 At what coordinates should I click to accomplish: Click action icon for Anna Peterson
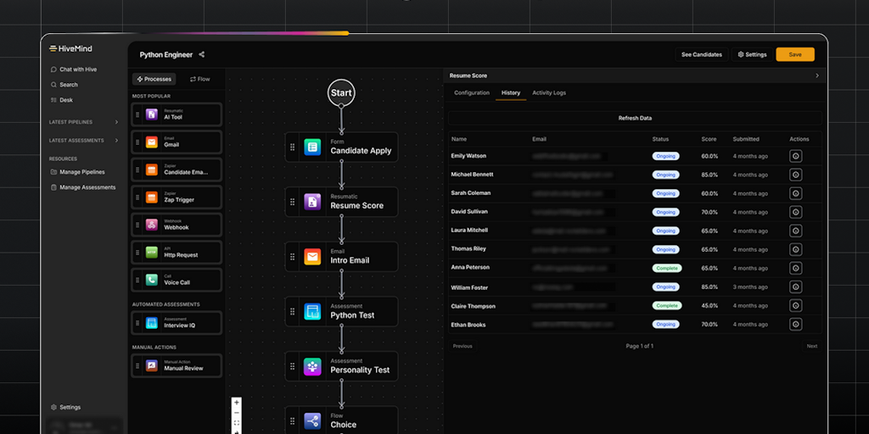[796, 268]
